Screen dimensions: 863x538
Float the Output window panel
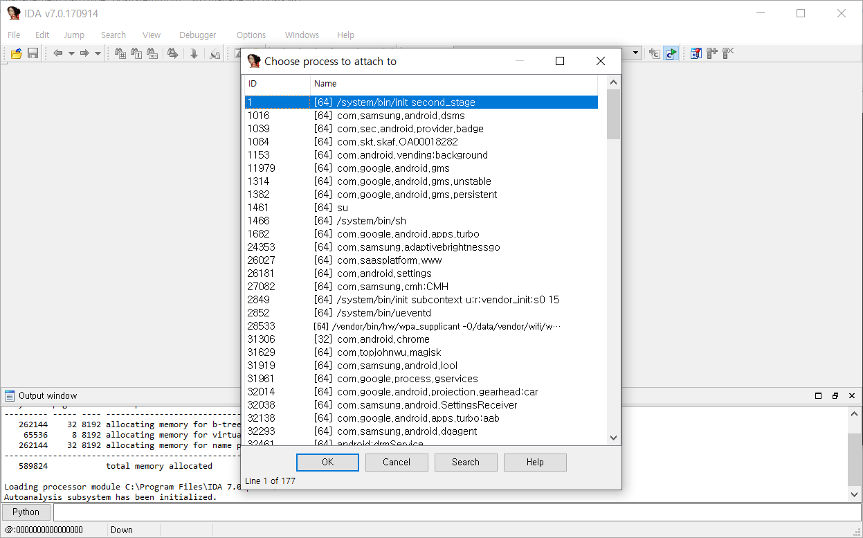[835, 396]
